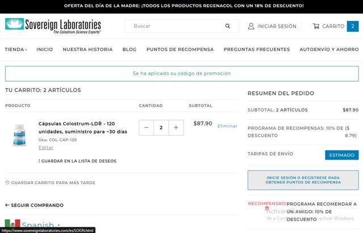Click the Sku: COL-CAP-120 text
Screen dimensions: 363x233
pyautogui.click(x=57, y=140)
